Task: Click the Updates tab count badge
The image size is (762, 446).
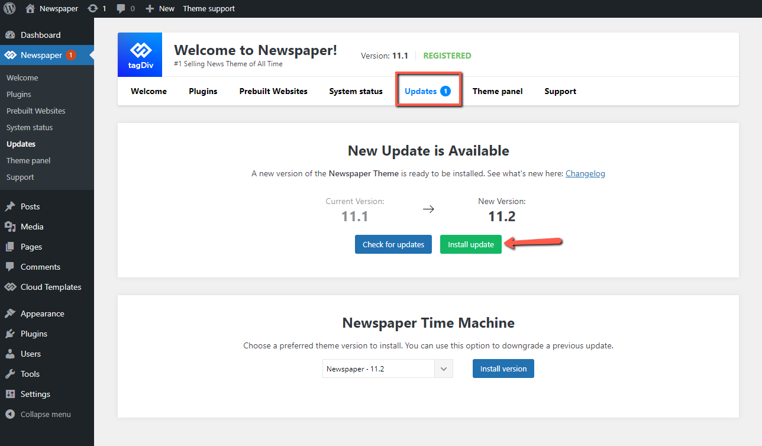Action: 445,91
